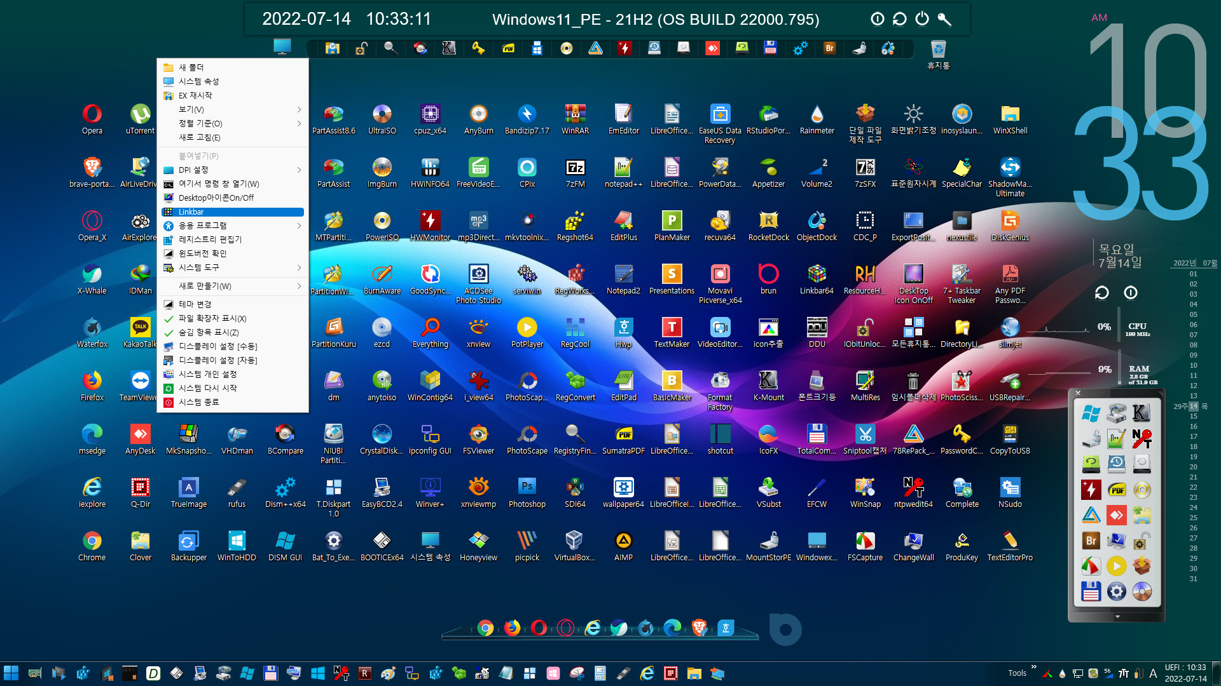Launch UltraISO from the desktop
Screen dimensions: 1221x686
382,119
